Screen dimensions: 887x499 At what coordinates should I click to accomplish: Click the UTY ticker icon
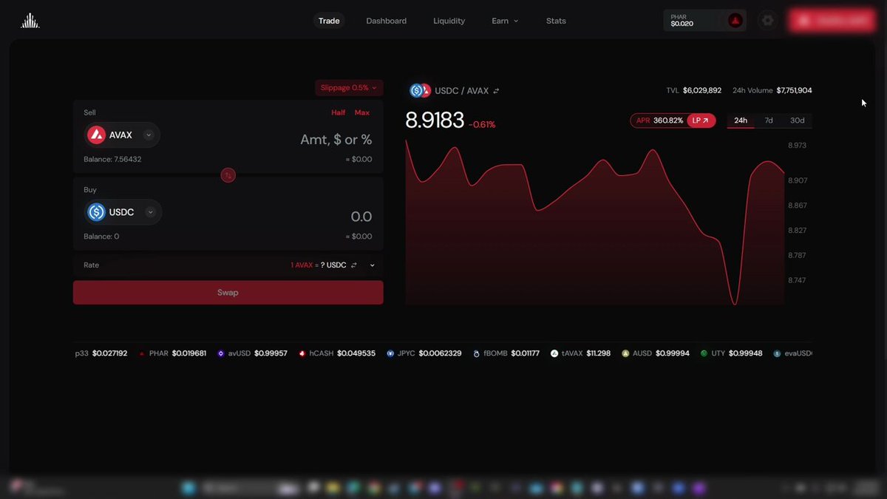(x=704, y=354)
